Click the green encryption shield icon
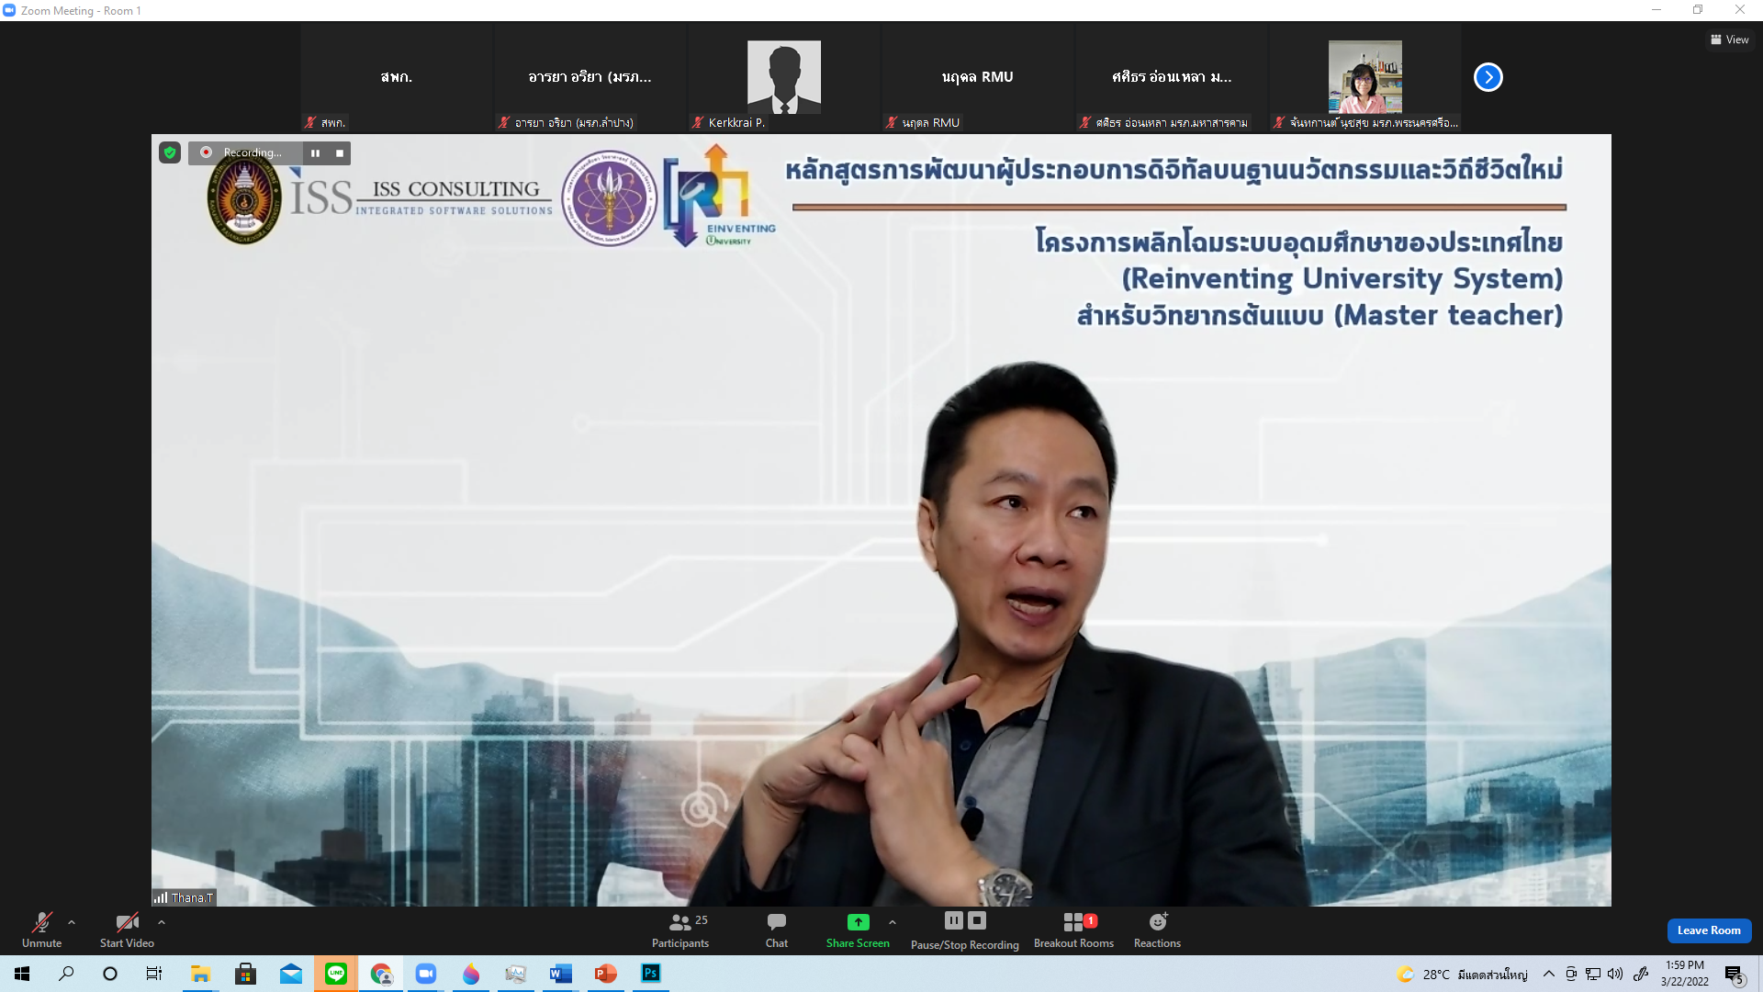Image resolution: width=1763 pixels, height=992 pixels. (x=170, y=152)
